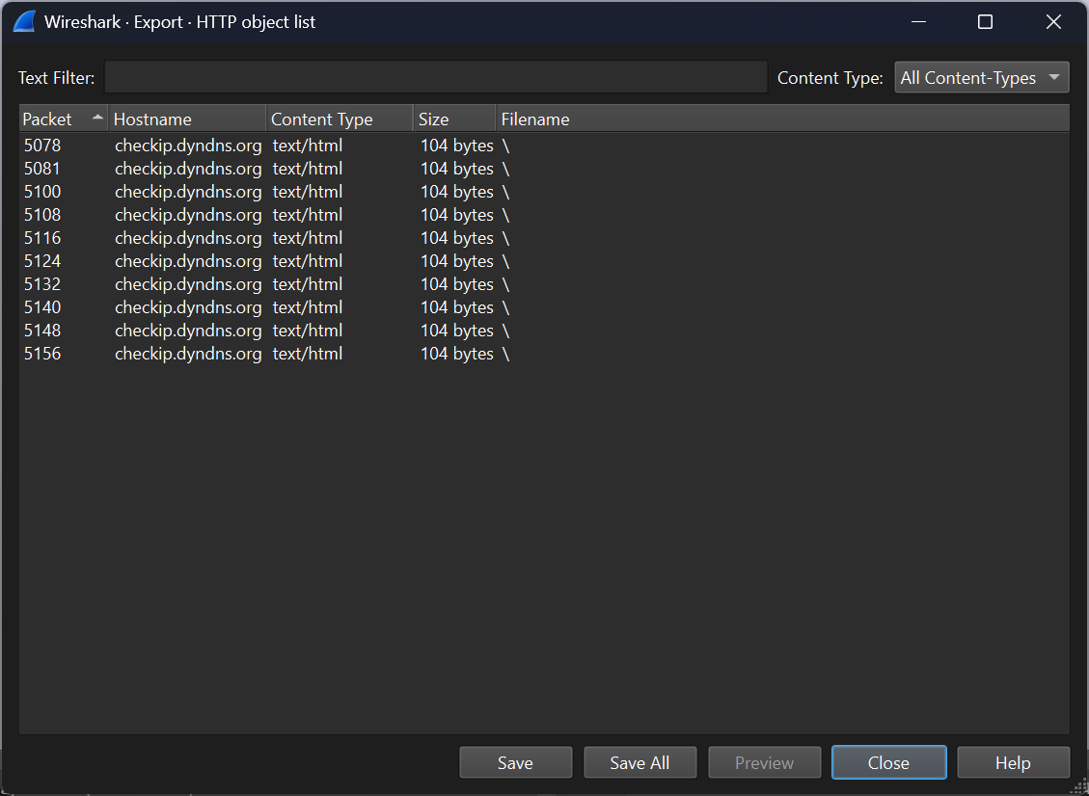The width and height of the screenshot is (1089, 796).
Task: Sort by the Size column header
Action: [x=454, y=119]
